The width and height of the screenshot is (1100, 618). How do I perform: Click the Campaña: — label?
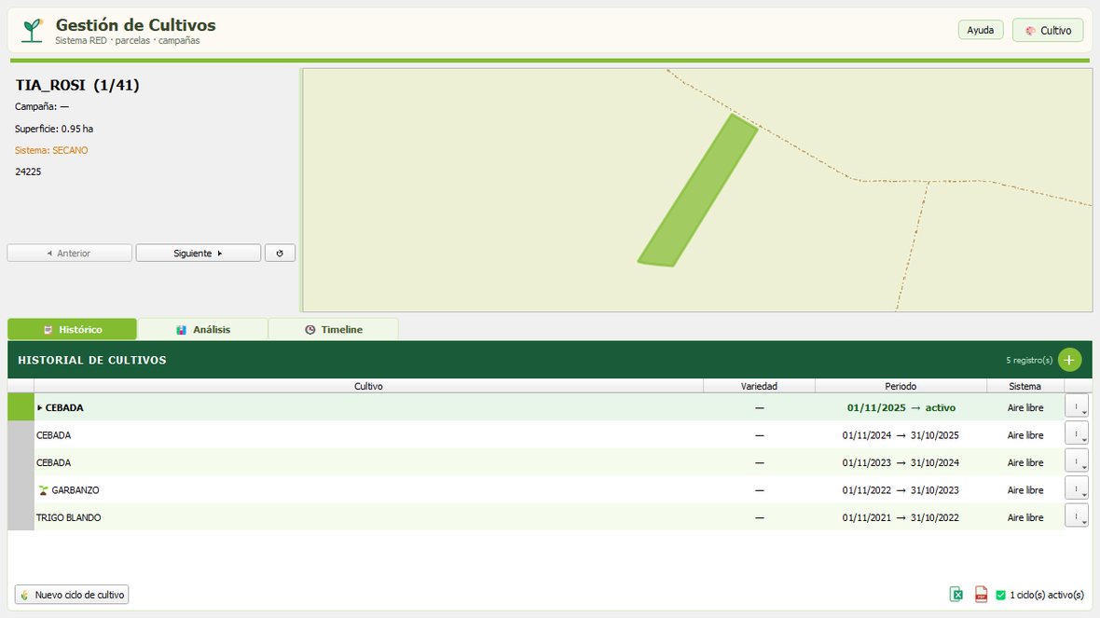[x=42, y=106]
